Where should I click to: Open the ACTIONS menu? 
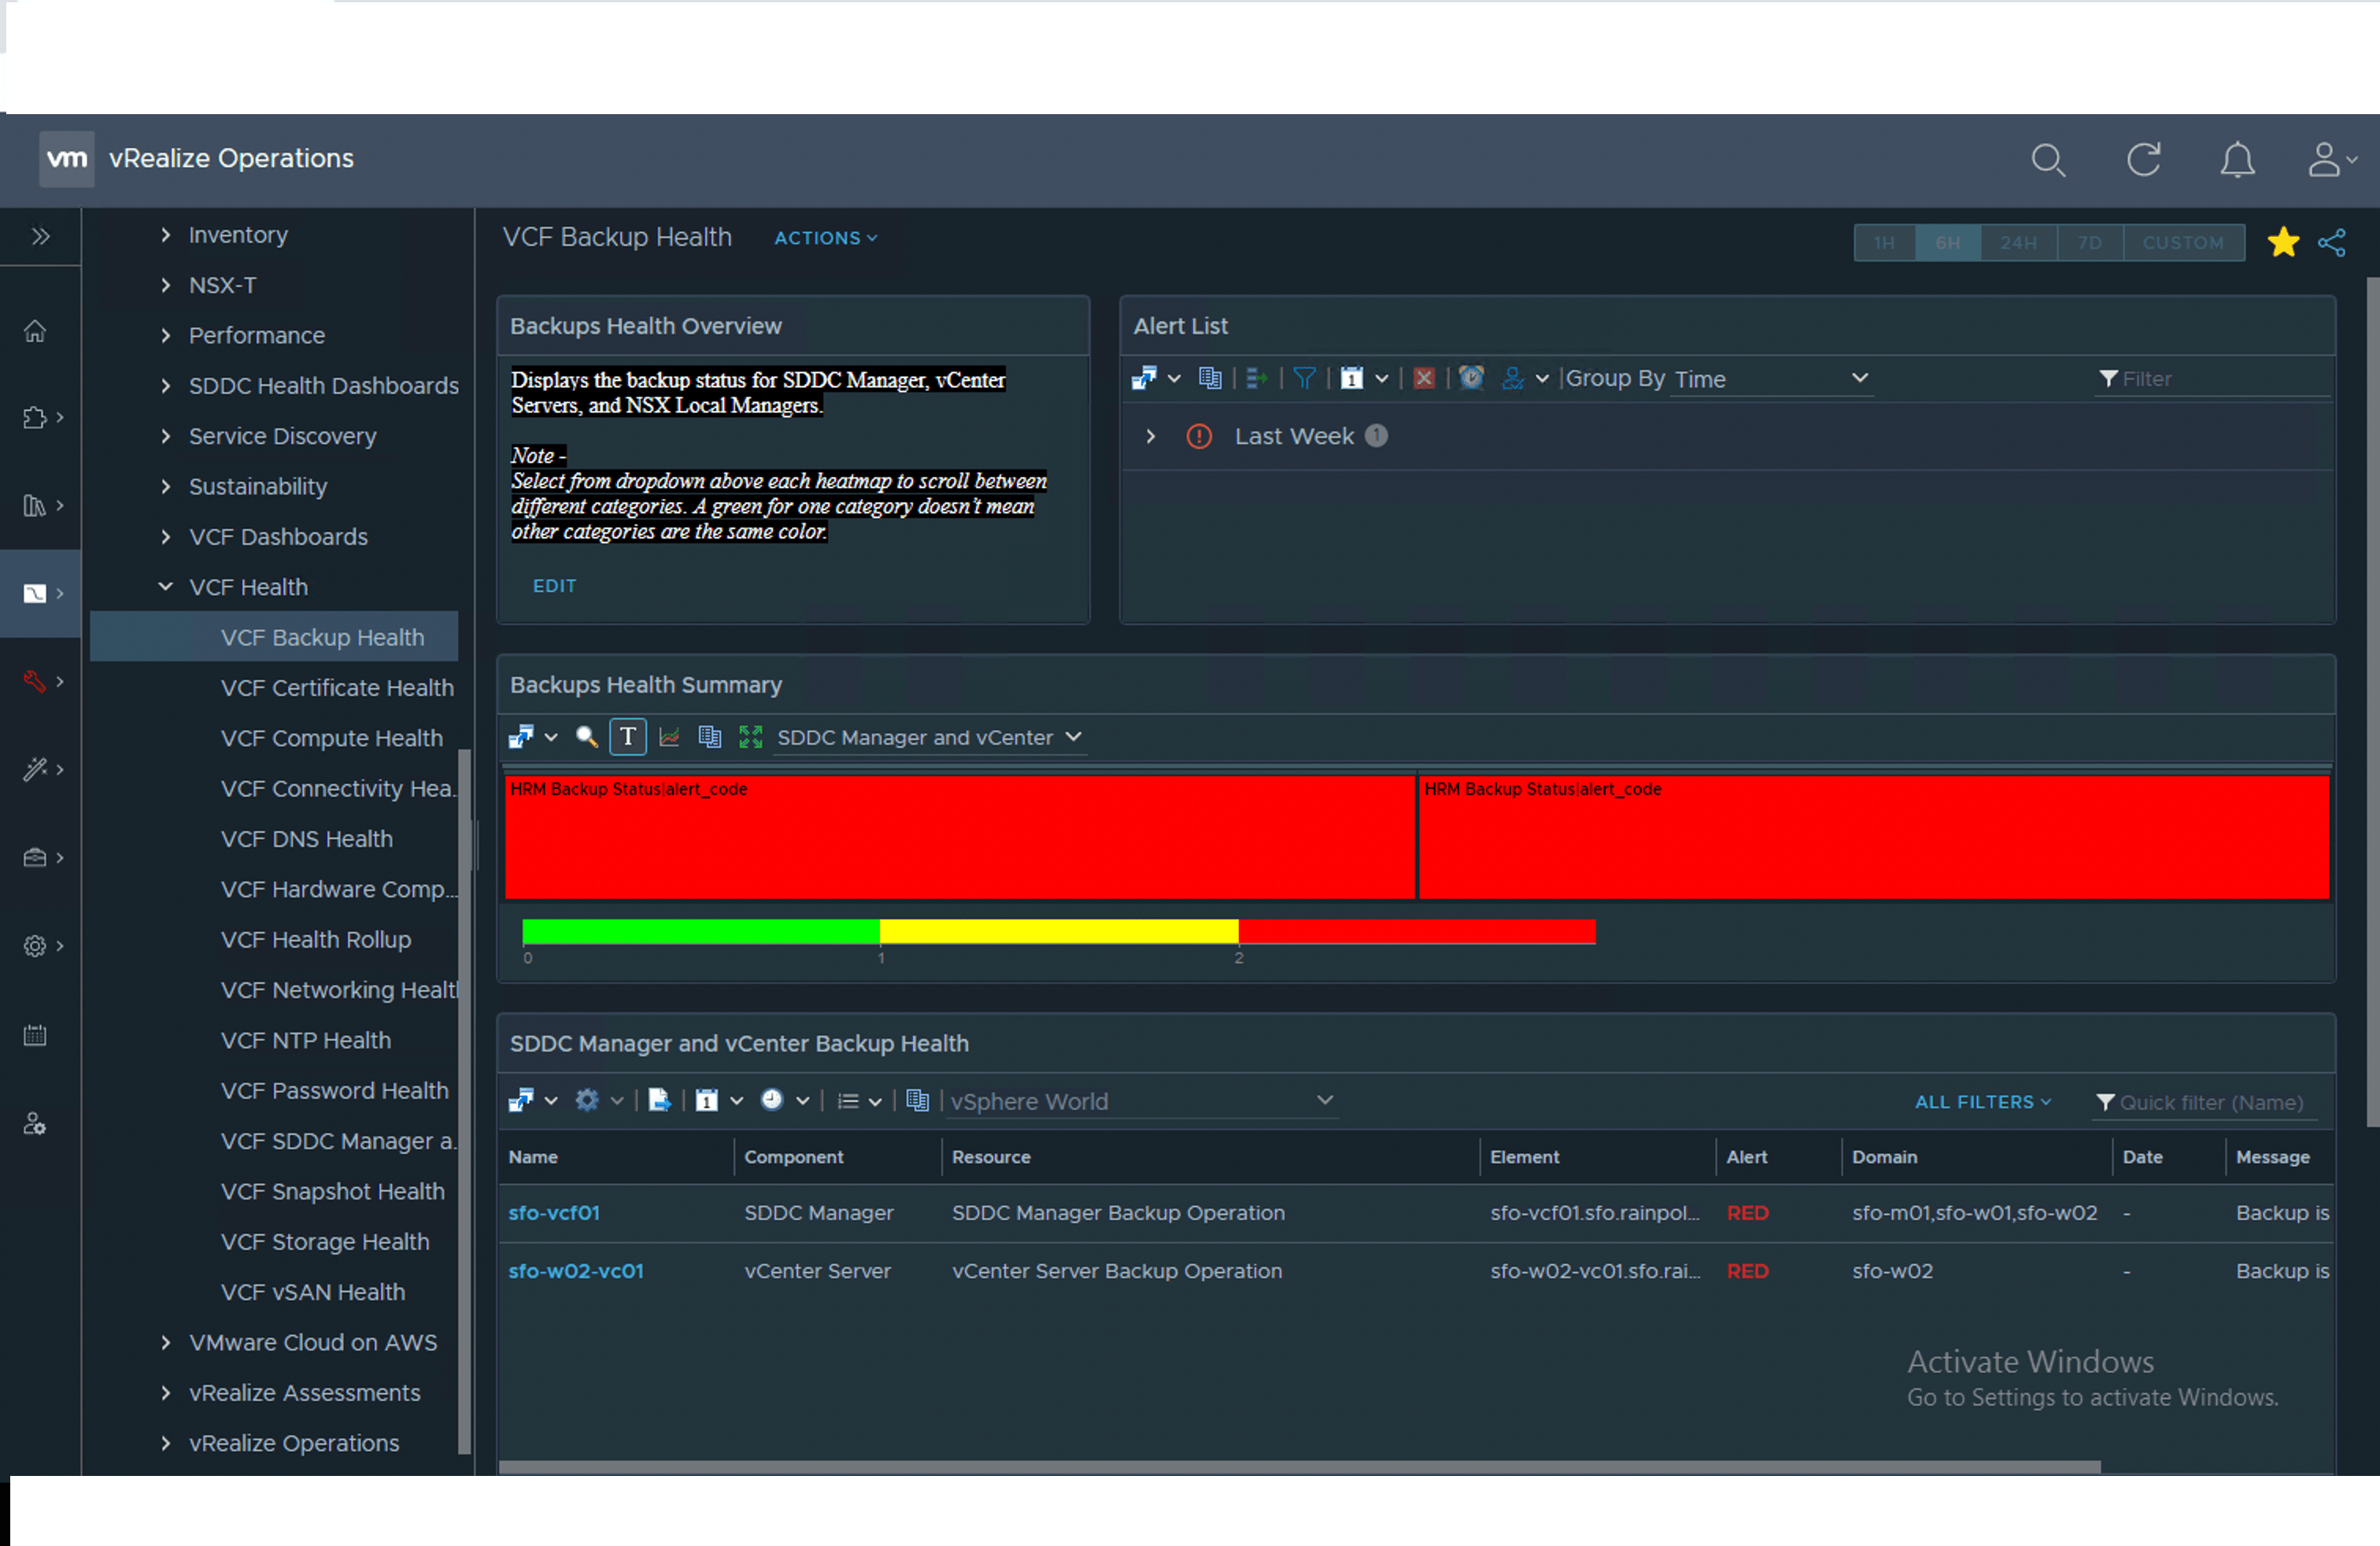point(825,238)
